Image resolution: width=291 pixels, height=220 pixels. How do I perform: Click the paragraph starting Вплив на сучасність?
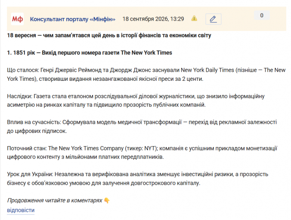(x=142, y=126)
